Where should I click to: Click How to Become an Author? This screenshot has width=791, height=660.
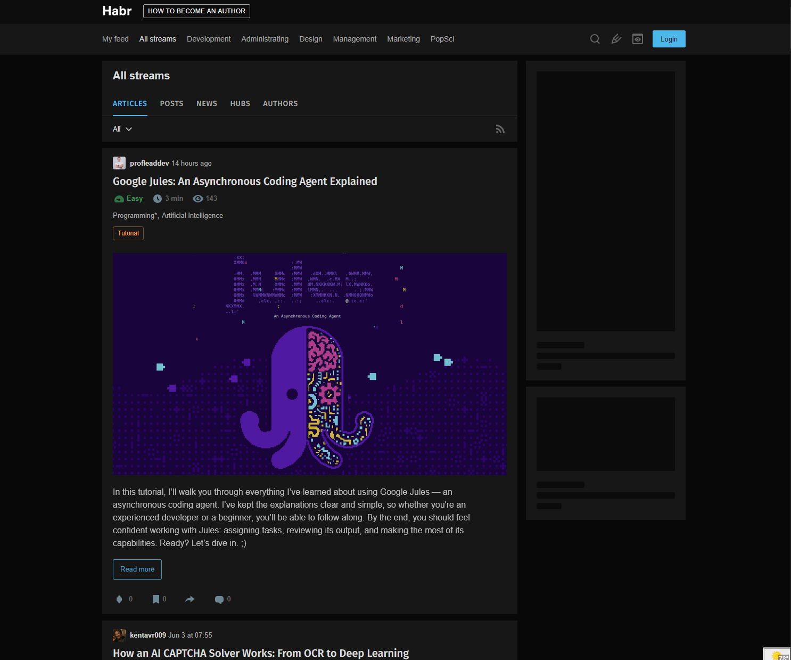pos(196,11)
